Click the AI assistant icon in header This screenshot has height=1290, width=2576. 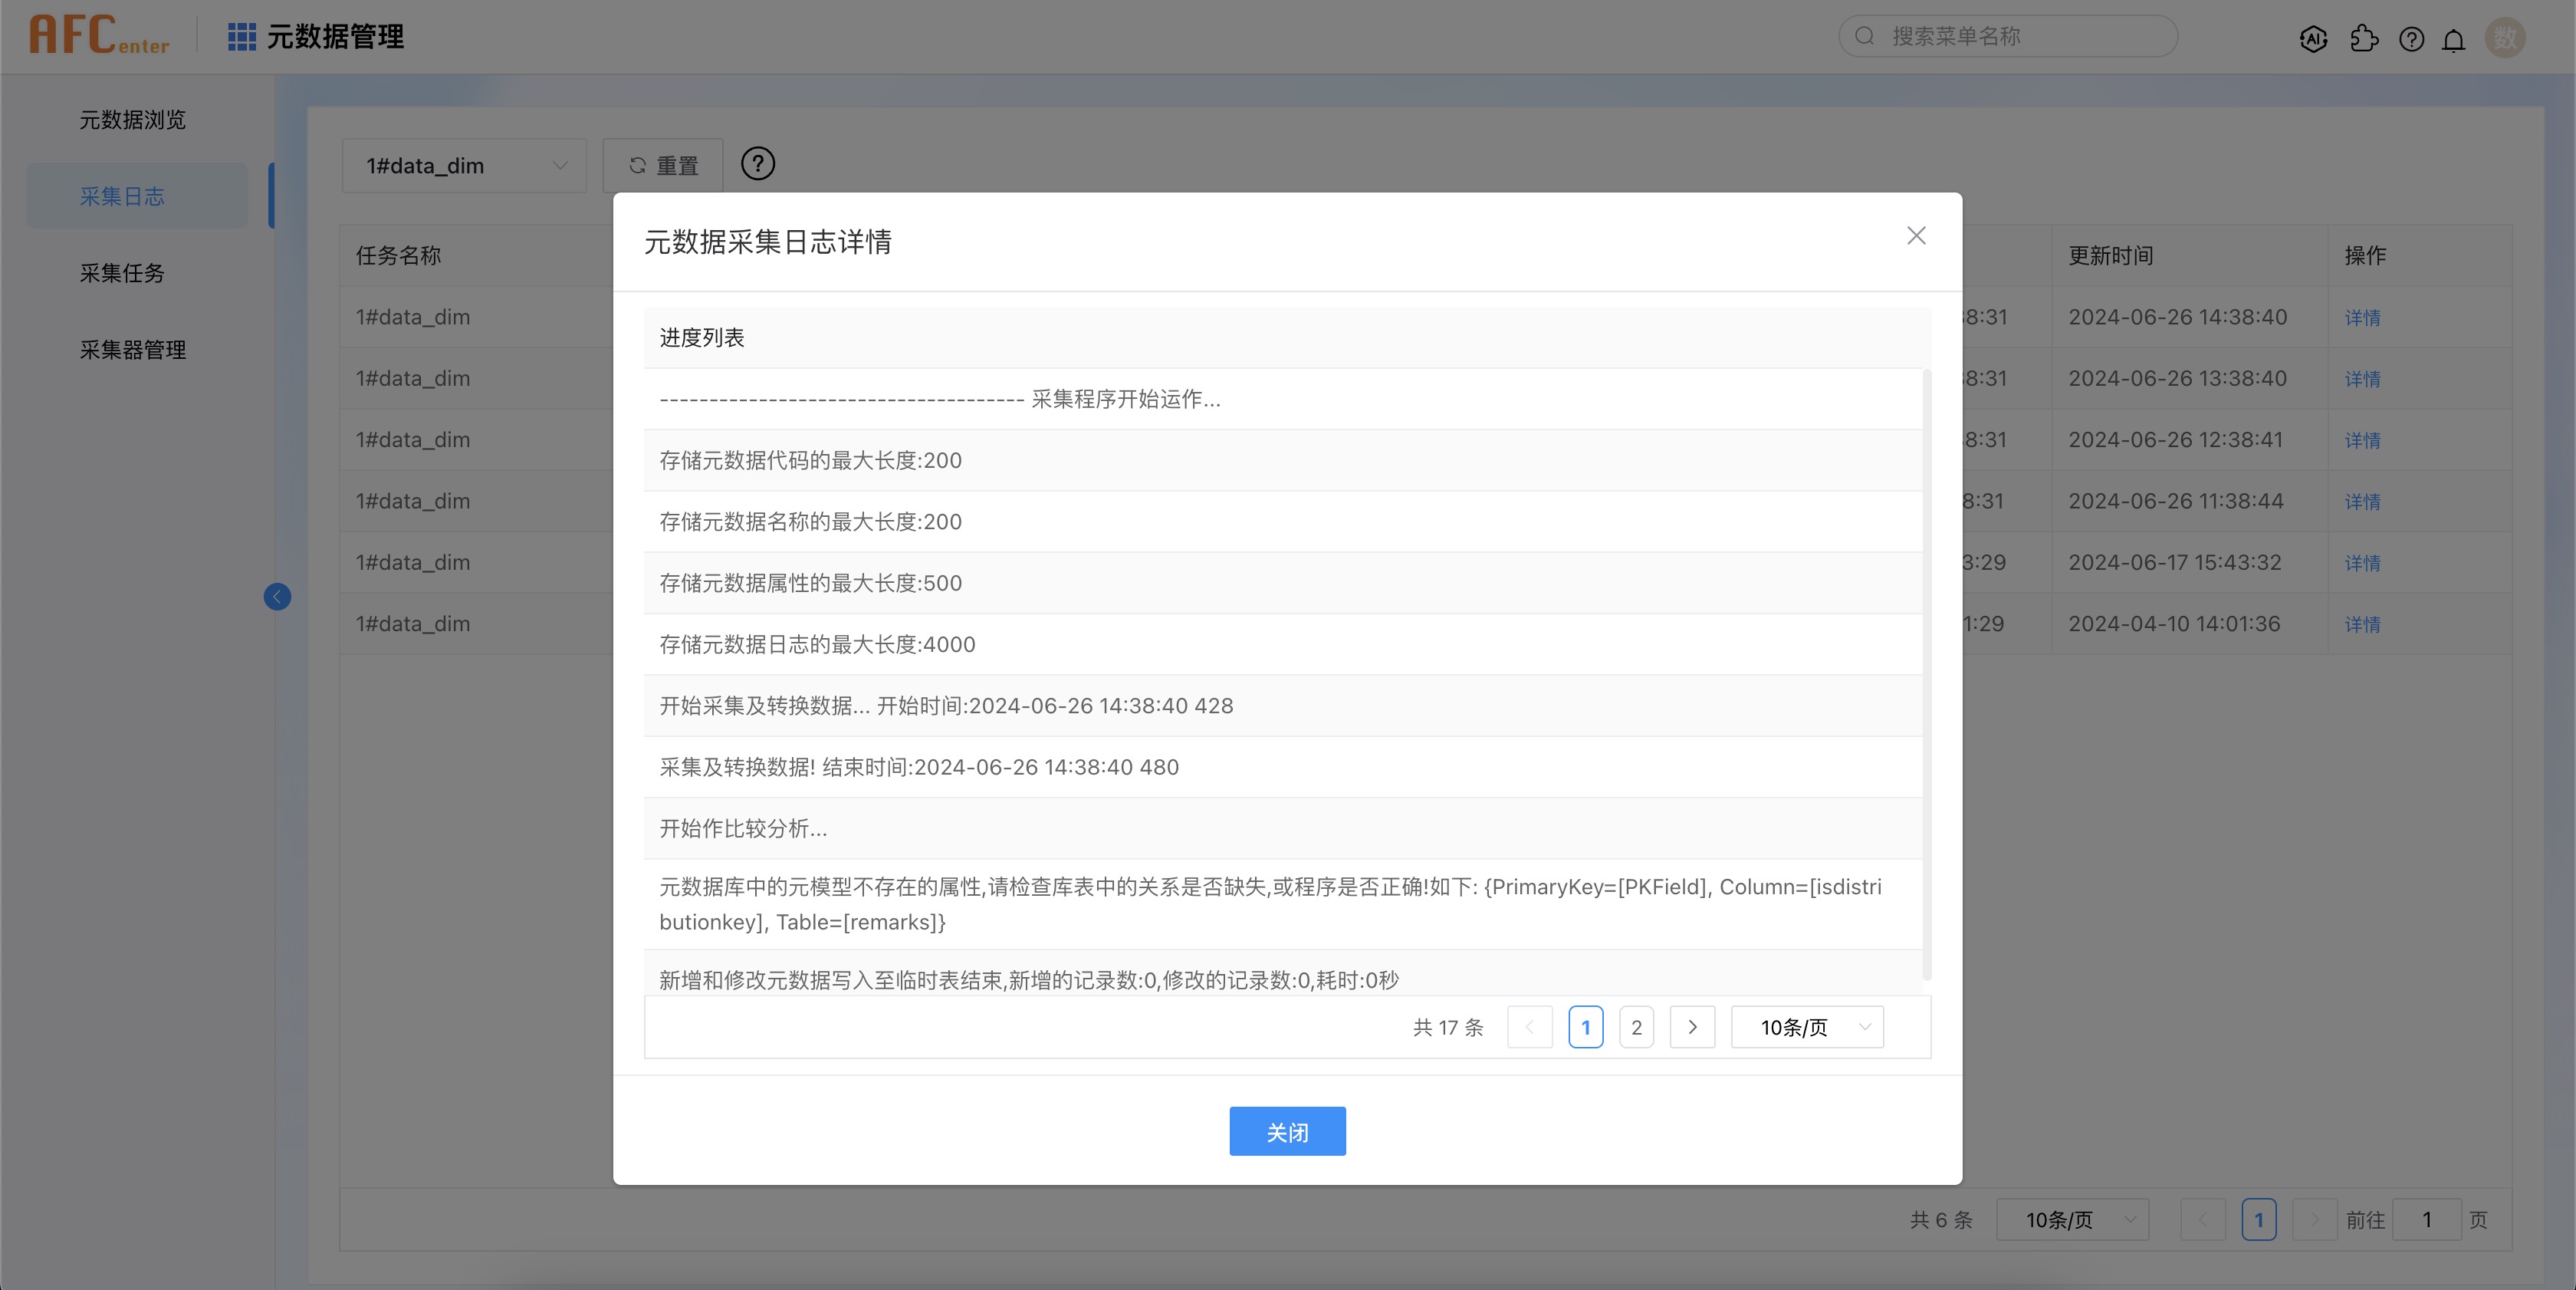click(2313, 39)
